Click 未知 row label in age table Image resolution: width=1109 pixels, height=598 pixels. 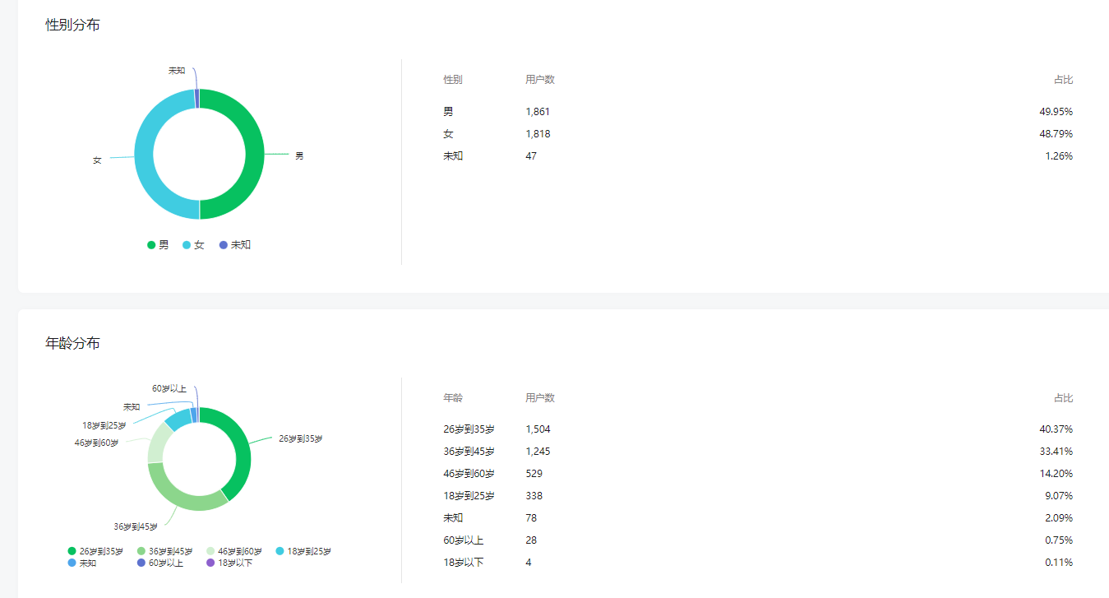pos(453,518)
